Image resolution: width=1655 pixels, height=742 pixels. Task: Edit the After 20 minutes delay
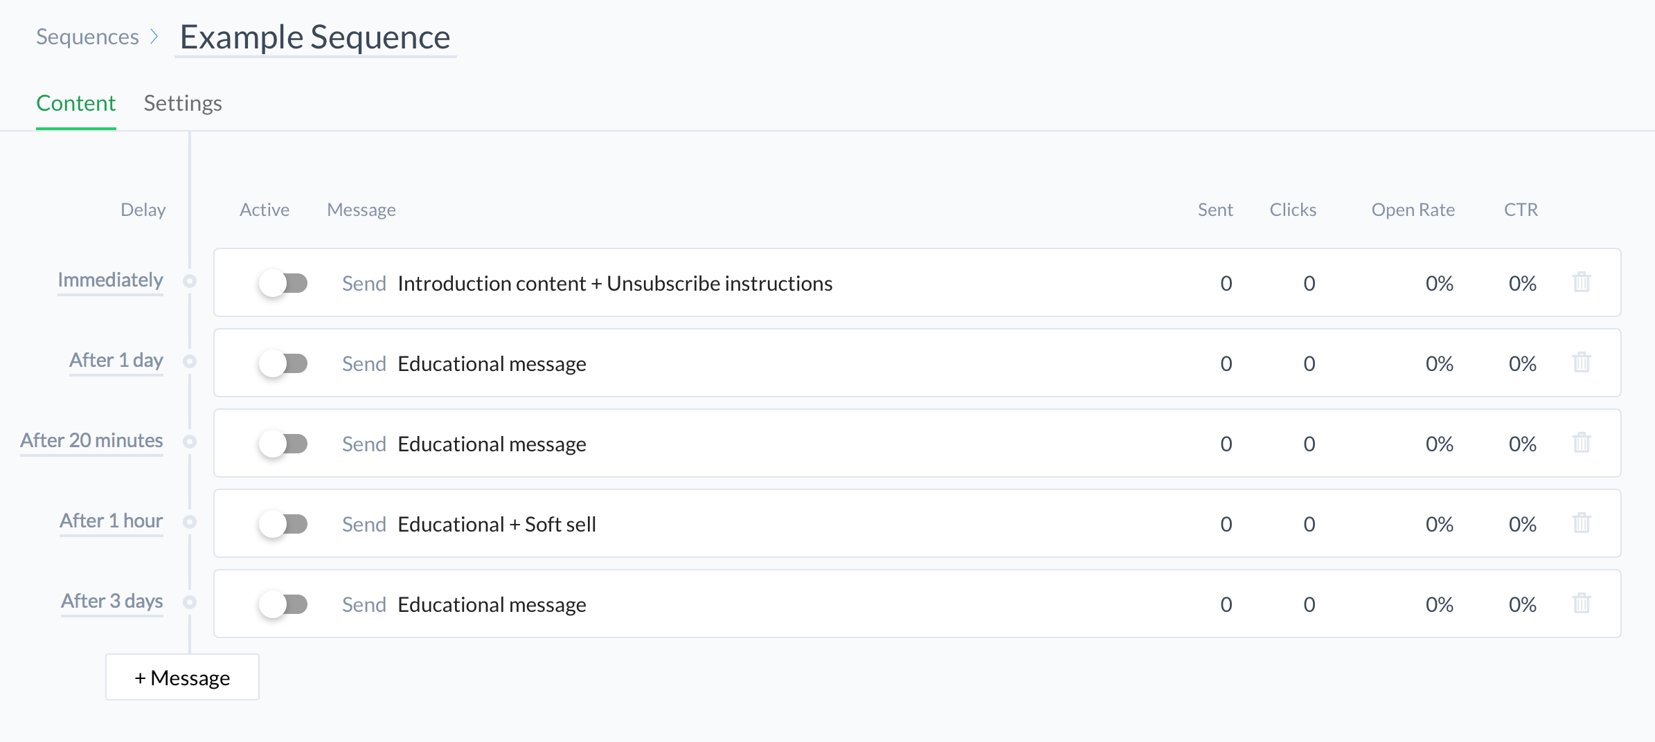coord(91,441)
